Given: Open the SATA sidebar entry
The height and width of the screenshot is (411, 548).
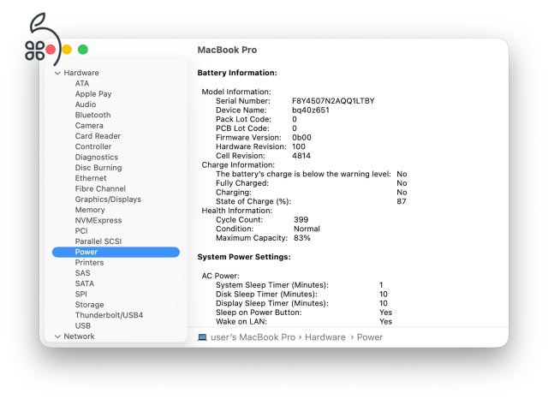Looking at the screenshot, I should 85,283.
